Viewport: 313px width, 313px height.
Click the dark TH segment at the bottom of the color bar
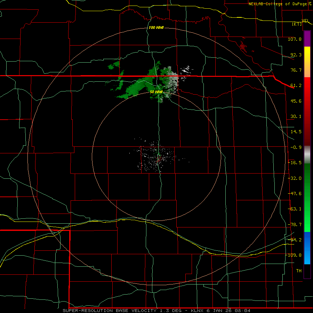point(307,271)
